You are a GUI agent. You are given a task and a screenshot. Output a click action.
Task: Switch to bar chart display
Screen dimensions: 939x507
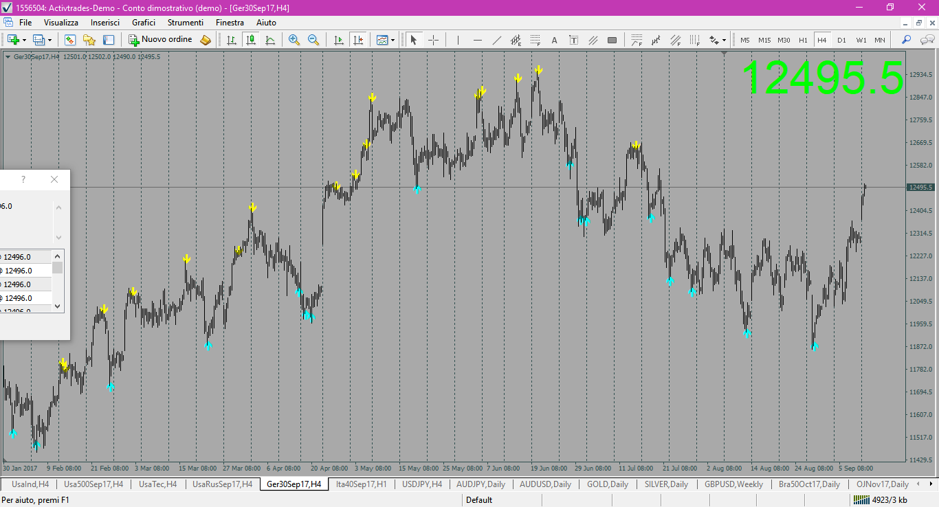click(232, 40)
